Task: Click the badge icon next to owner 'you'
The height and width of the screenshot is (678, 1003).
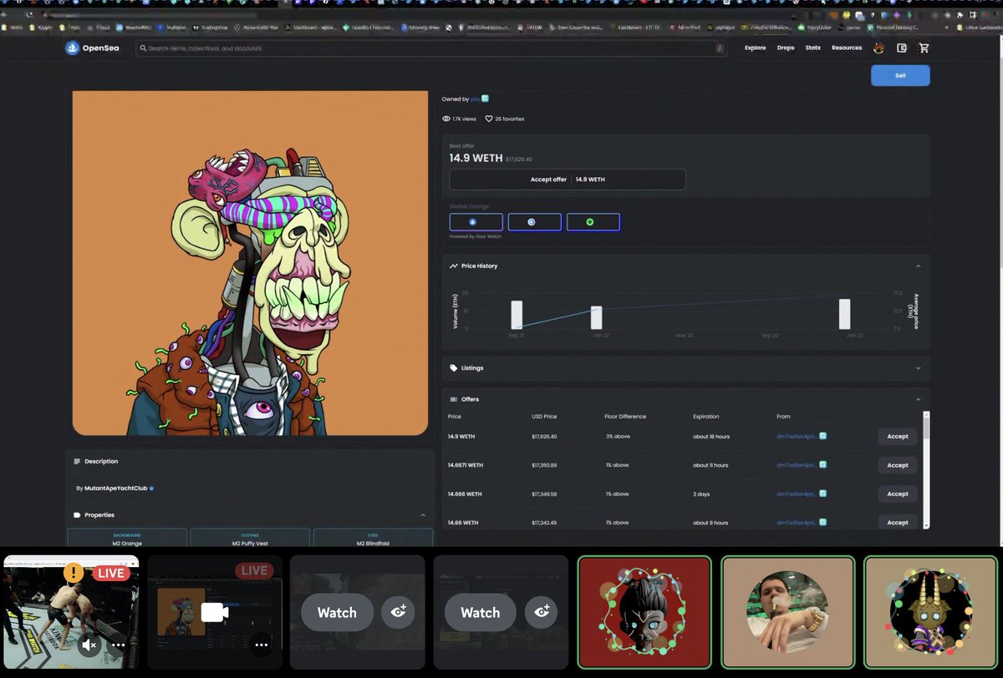Action: pyautogui.click(x=485, y=99)
